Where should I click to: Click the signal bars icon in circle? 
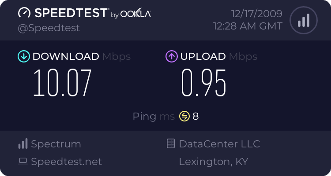tap(303, 20)
